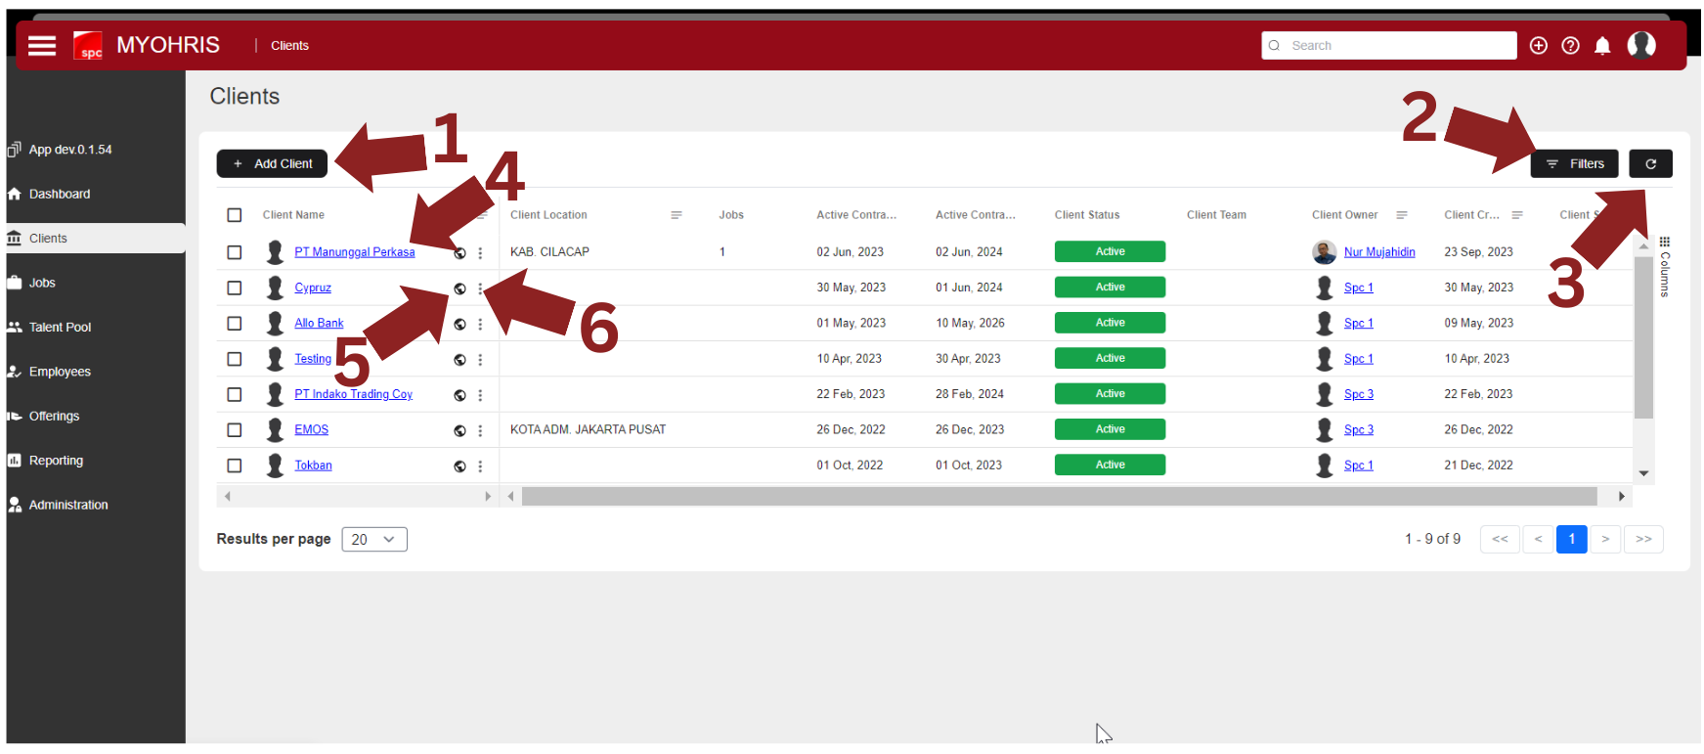Open Client Location column filter menu

coord(676,215)
